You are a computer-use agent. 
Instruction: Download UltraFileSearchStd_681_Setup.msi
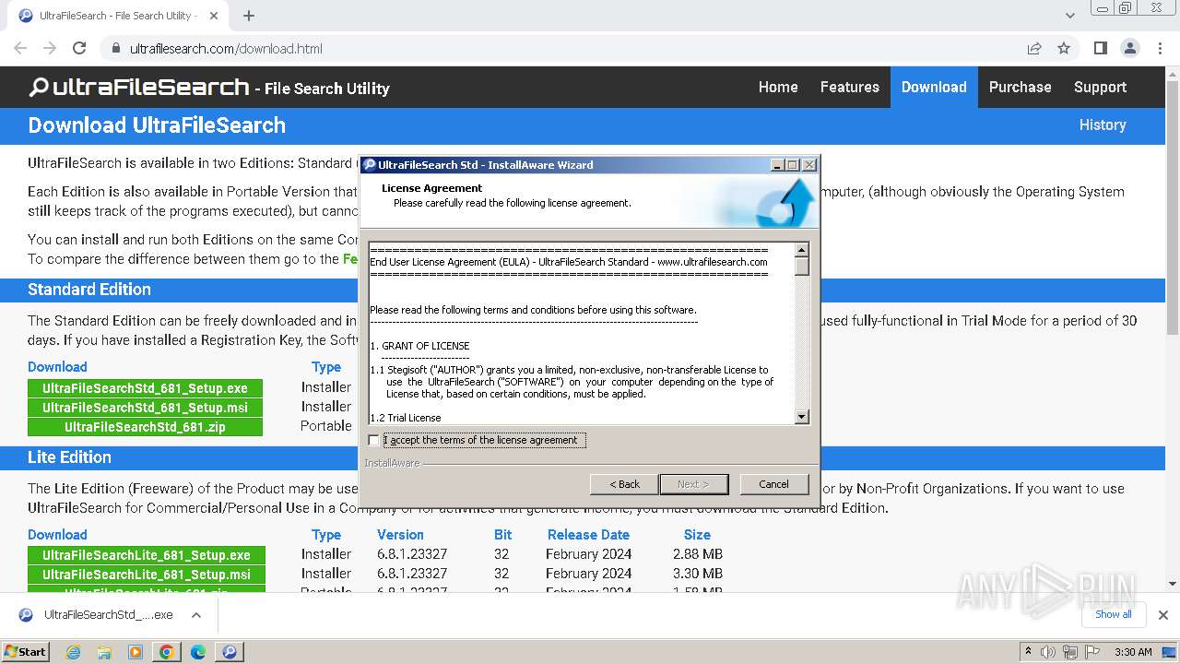click(145, 408)
